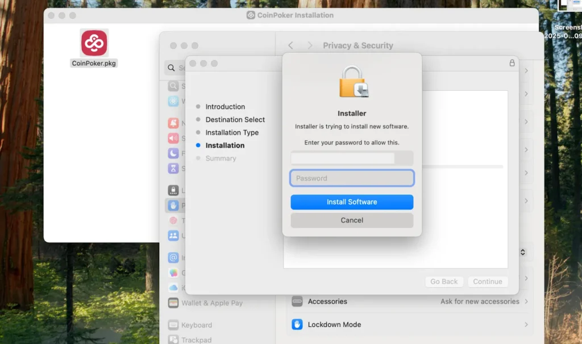Screen dimensions: 582x344
Task: Open the up-down arrow popup above Accessories
Action: [x=523, y=252]
